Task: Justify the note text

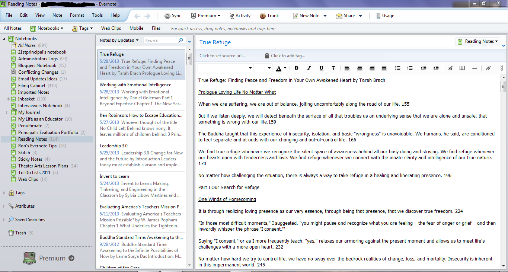Action: click(x=384, y=68)
